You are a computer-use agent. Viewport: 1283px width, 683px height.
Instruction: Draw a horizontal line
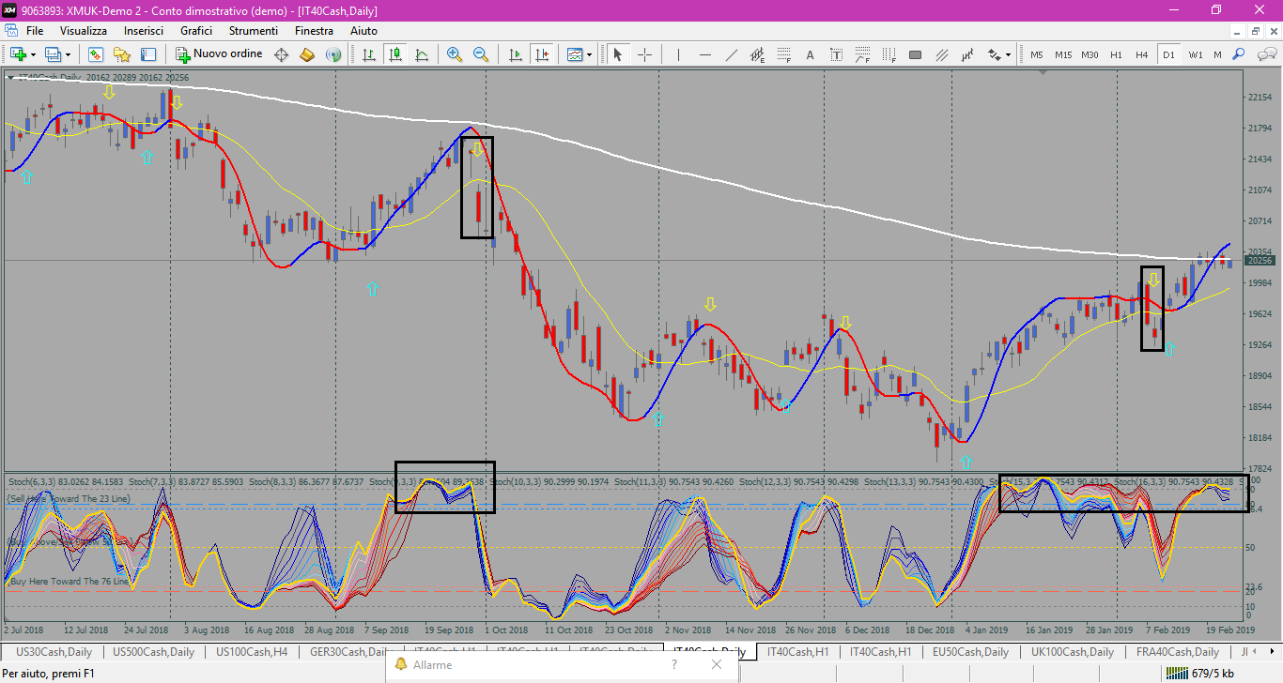click(x=705, y=54)
